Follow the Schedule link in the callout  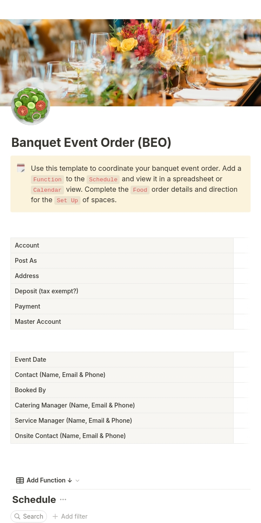pyautogui.click(x=103, y=179)
